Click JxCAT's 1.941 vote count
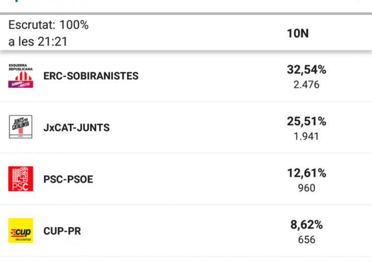This screenshot has height=263, width=372. click(x=307, y=136)
